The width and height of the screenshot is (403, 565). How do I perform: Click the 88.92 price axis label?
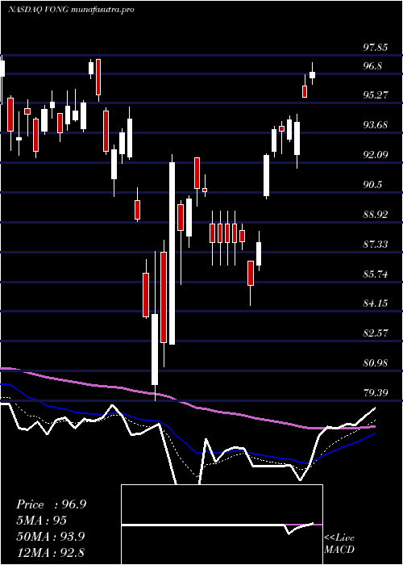375,215
